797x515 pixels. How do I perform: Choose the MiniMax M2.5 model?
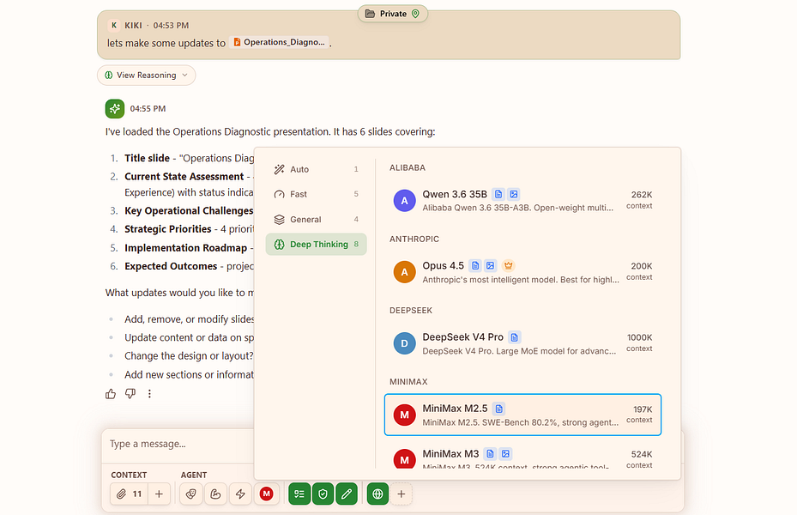(x=522, y=415)
